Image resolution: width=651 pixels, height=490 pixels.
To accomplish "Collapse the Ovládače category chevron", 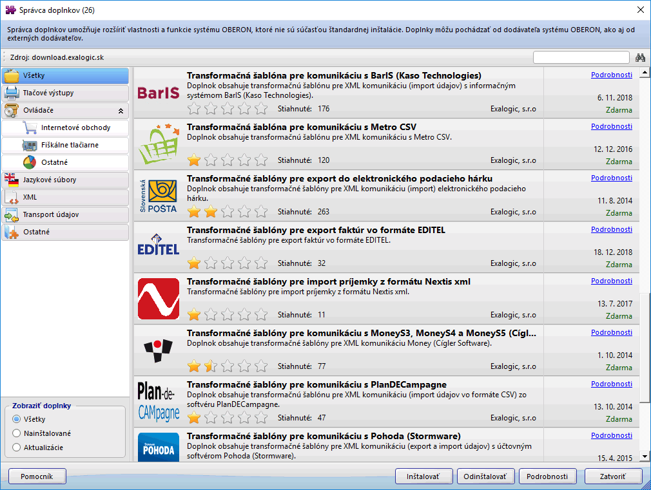I will click(121, 111).
